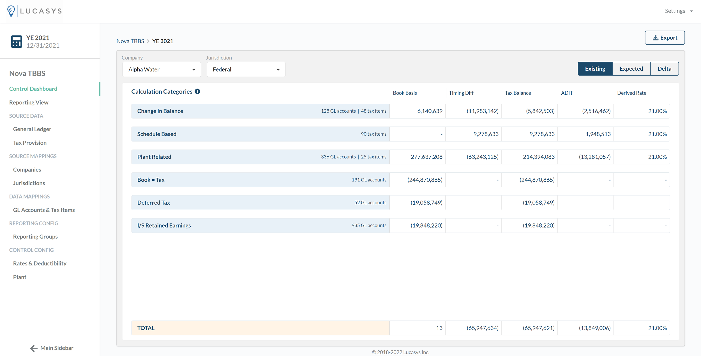The image size is (701, 356).
Task: Click the download icon on Export button
Action: point(656,37)
